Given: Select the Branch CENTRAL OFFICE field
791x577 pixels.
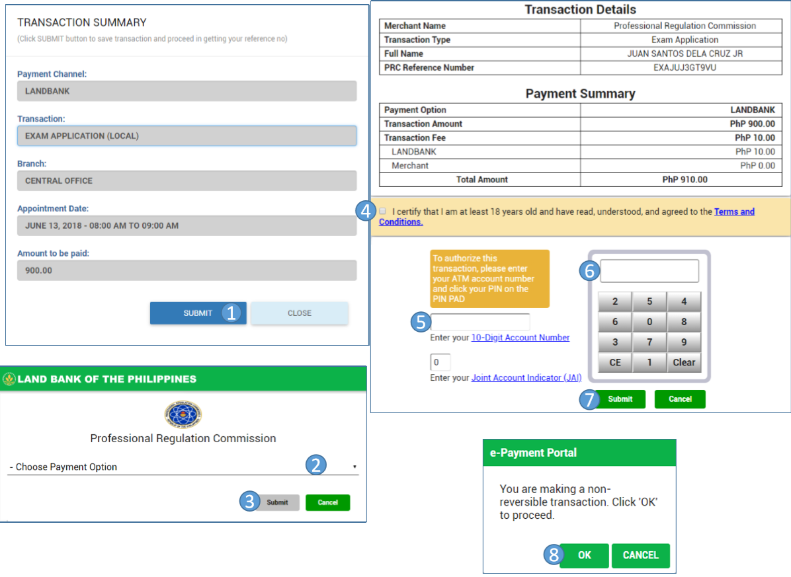Looking at the screenshot, I should coord(187,181).
